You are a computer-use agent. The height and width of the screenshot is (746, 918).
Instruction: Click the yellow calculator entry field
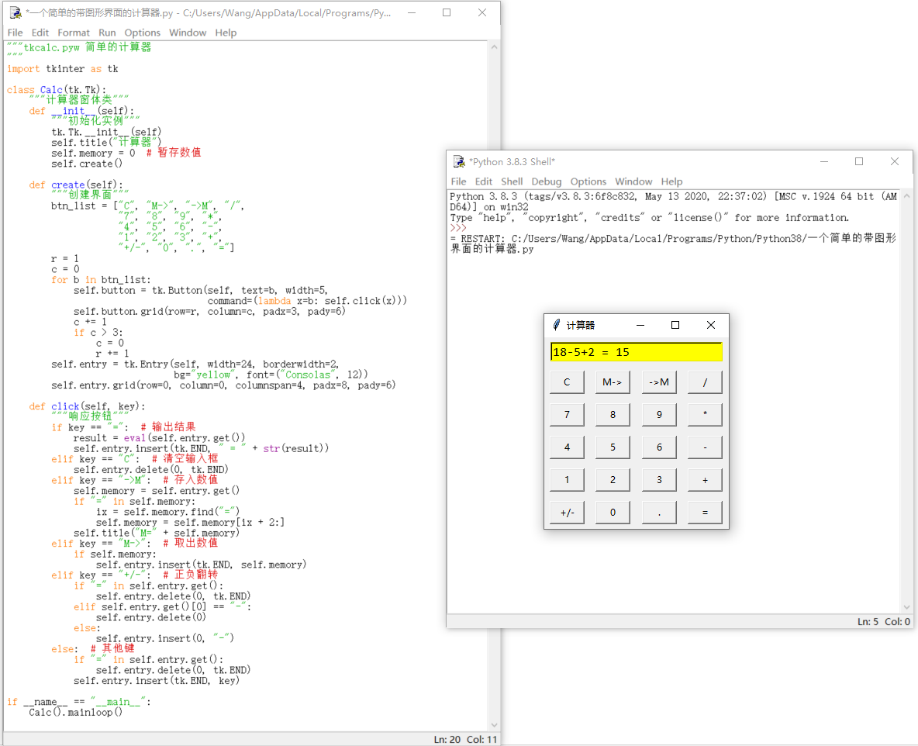636,352
